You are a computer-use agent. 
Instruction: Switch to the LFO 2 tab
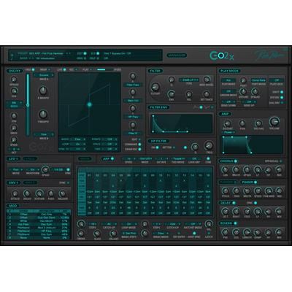coord(30,158)
